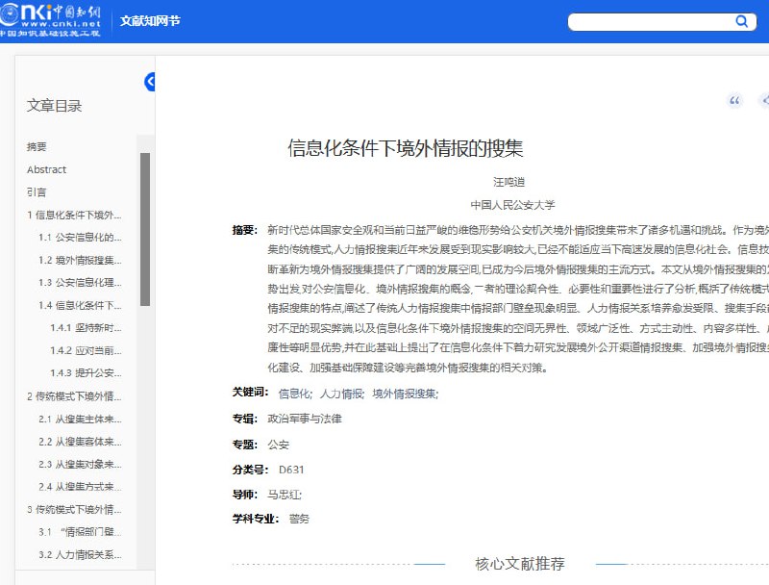Collapse the outline sidebar with the arrow icon

[149, 83]
